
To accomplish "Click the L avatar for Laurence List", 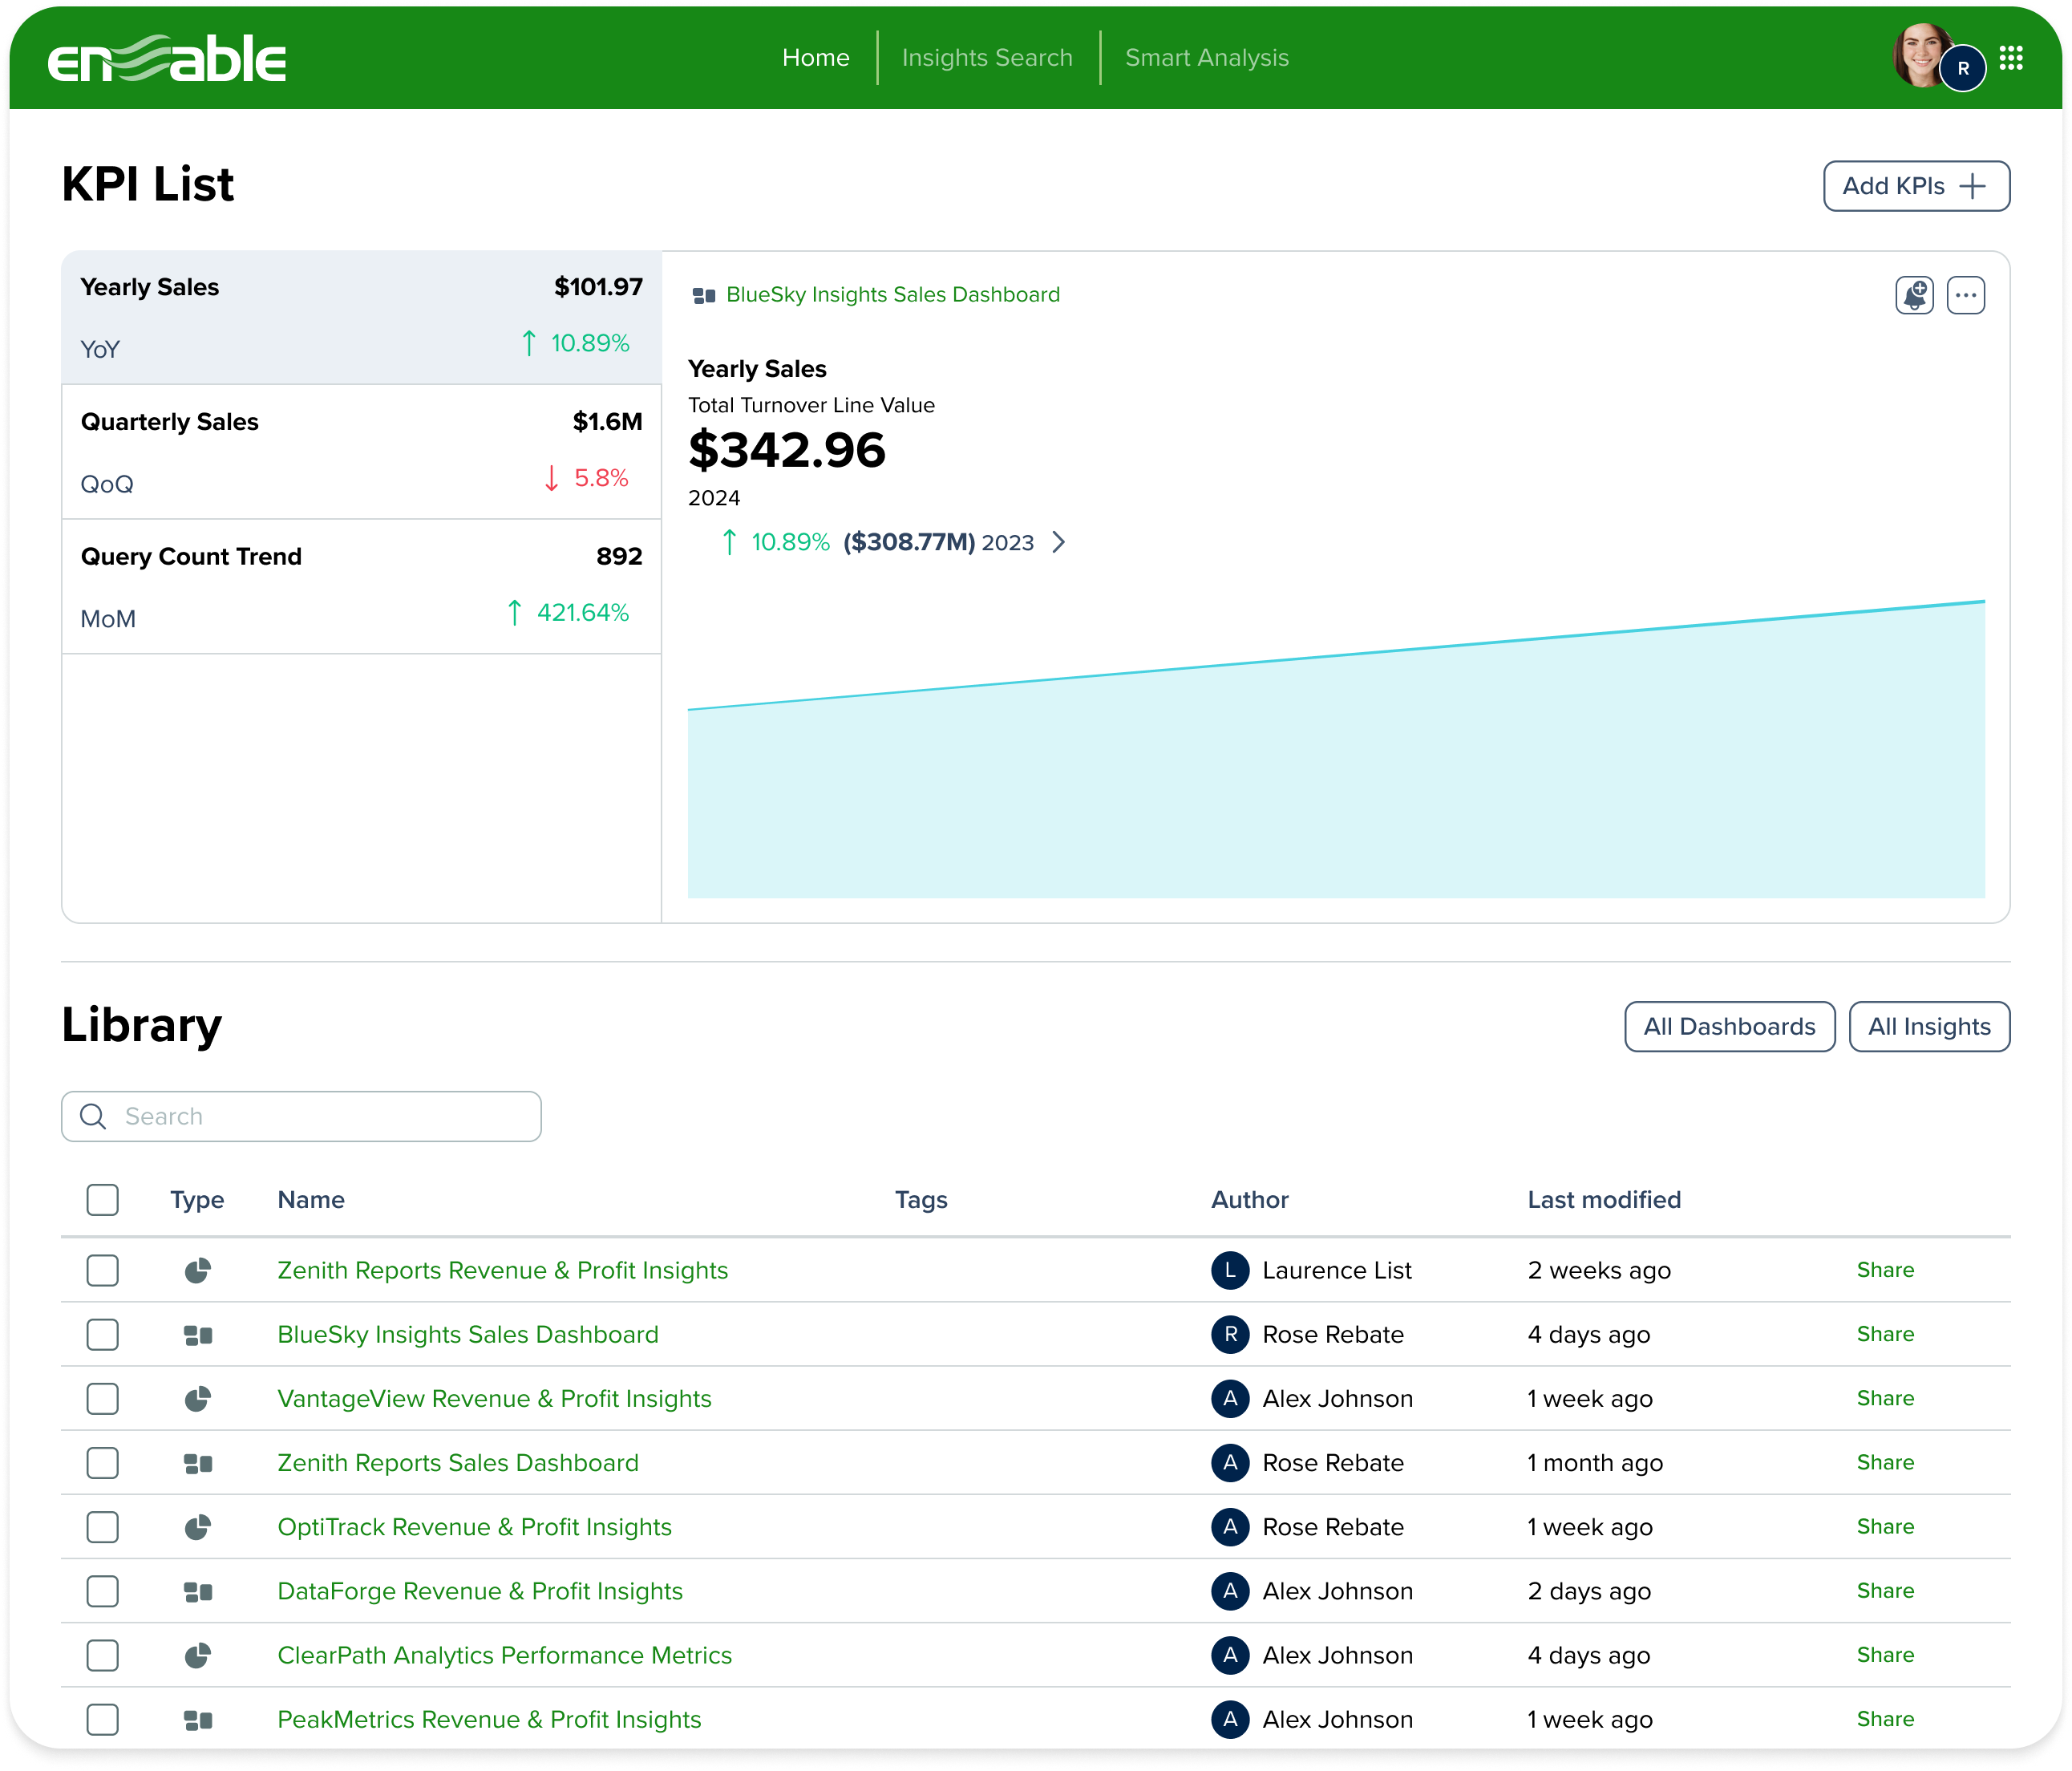I will pos(1230,1270).
